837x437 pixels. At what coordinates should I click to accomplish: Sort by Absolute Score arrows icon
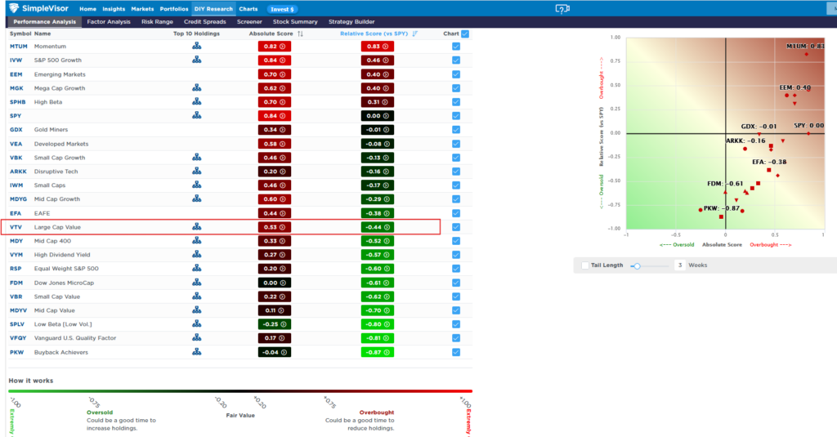301,33
